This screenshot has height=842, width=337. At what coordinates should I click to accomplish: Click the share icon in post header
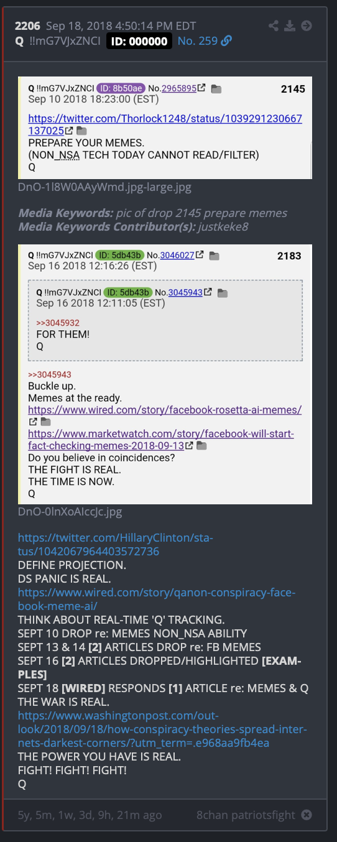pyautogui.click(x=274, y=26)
